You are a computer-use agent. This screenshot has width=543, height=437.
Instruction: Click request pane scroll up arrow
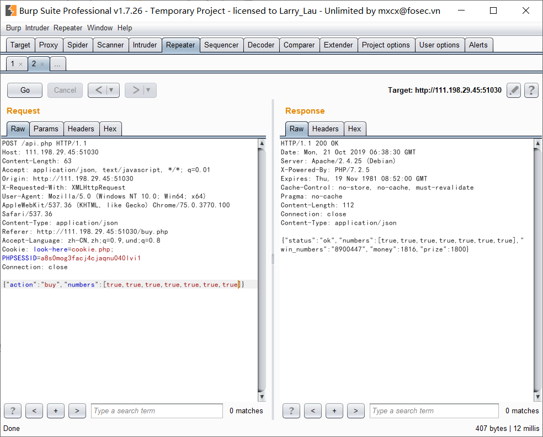[x=262, y=143]
